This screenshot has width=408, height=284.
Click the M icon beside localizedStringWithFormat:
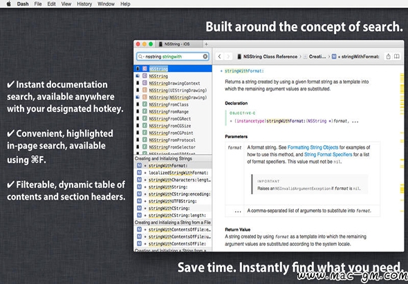(139, 173)
